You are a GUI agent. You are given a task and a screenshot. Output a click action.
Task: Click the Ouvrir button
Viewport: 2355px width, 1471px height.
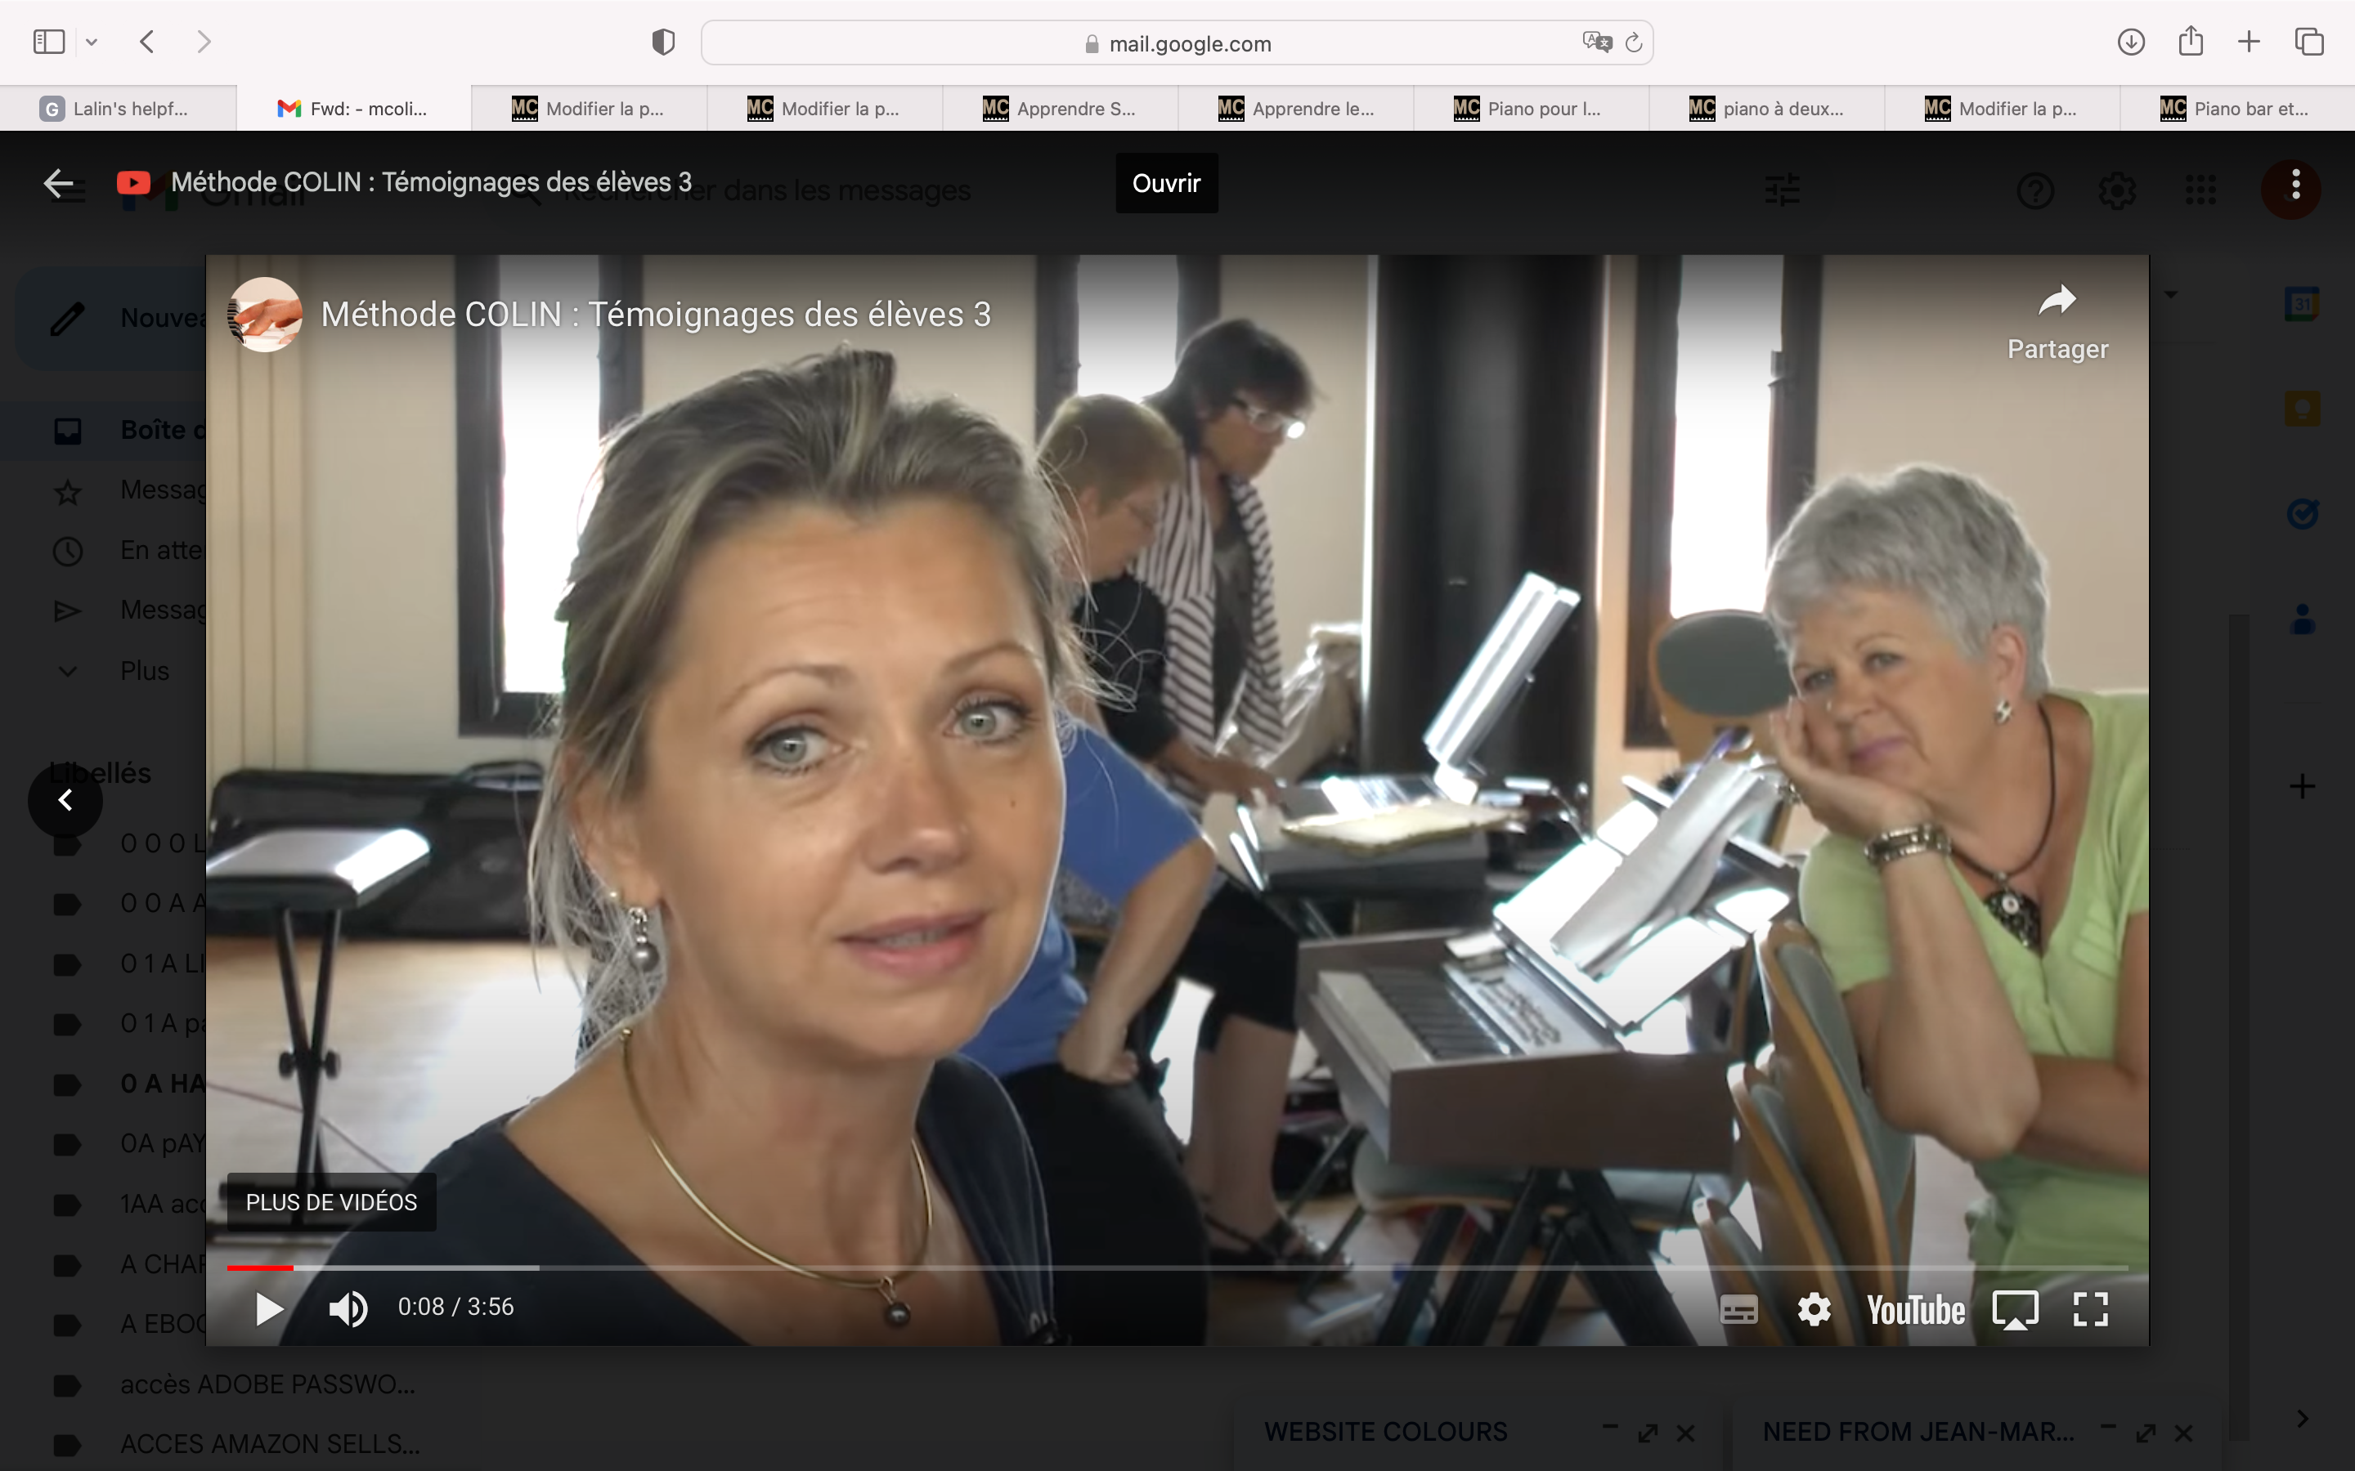point(1166,183)
